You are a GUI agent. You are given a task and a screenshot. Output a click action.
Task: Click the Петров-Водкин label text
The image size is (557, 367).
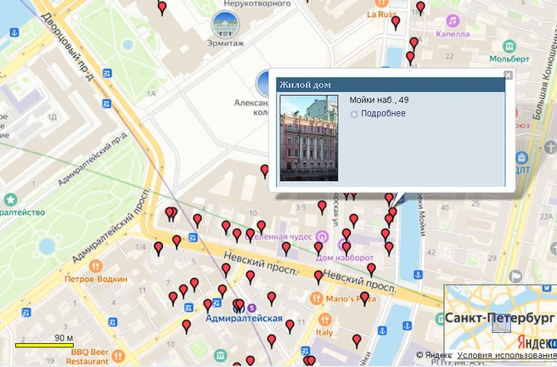click(96, 279)
